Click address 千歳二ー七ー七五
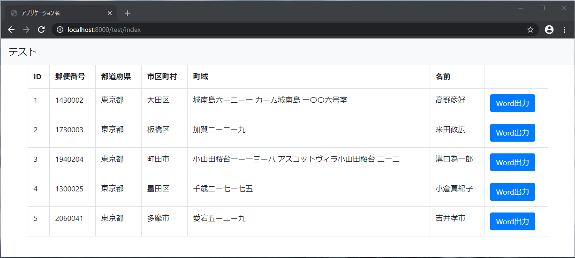Image resolution: width=575 pixels, height=258 pixels. (223, 189)
